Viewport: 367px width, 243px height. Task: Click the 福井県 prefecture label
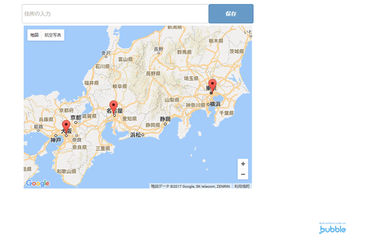coord(92,83)
